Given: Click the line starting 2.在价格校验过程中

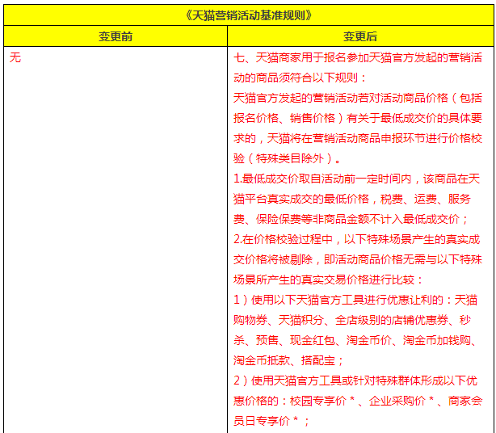Looking at the screenshot, I should coord(357,239).
